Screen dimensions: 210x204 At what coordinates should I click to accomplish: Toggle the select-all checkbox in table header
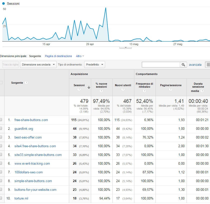(1, 82)
